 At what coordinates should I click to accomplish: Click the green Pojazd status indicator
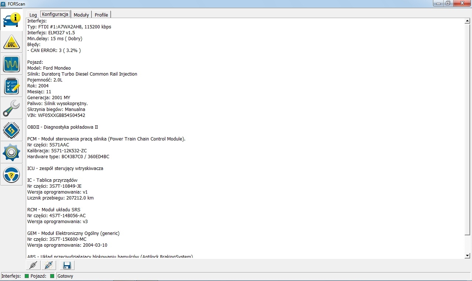point(52,276)
